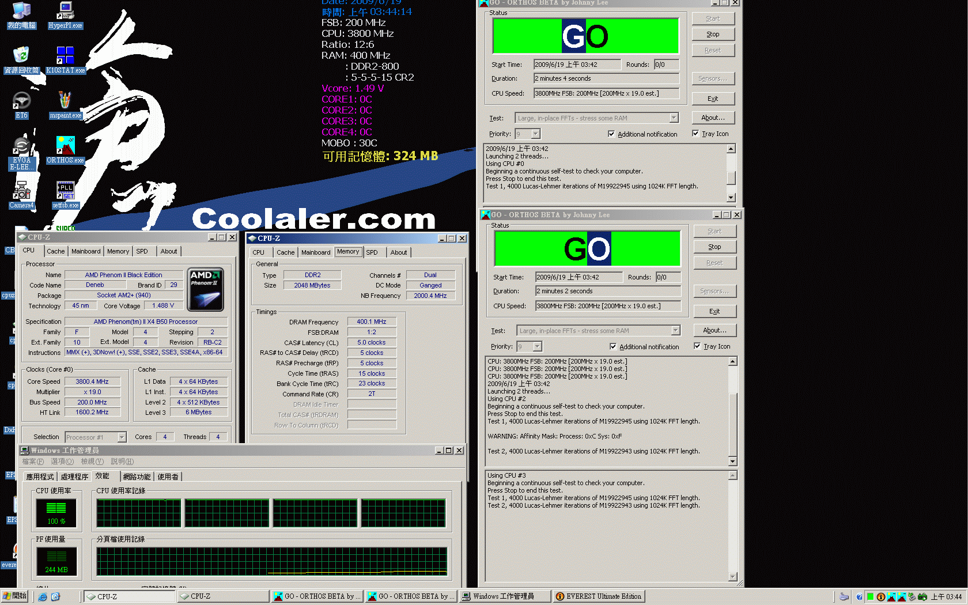The height and width of the screenshot is (605, 968).
Task: Click About... in lower ORTHOS window
Action: coord(714,330)
